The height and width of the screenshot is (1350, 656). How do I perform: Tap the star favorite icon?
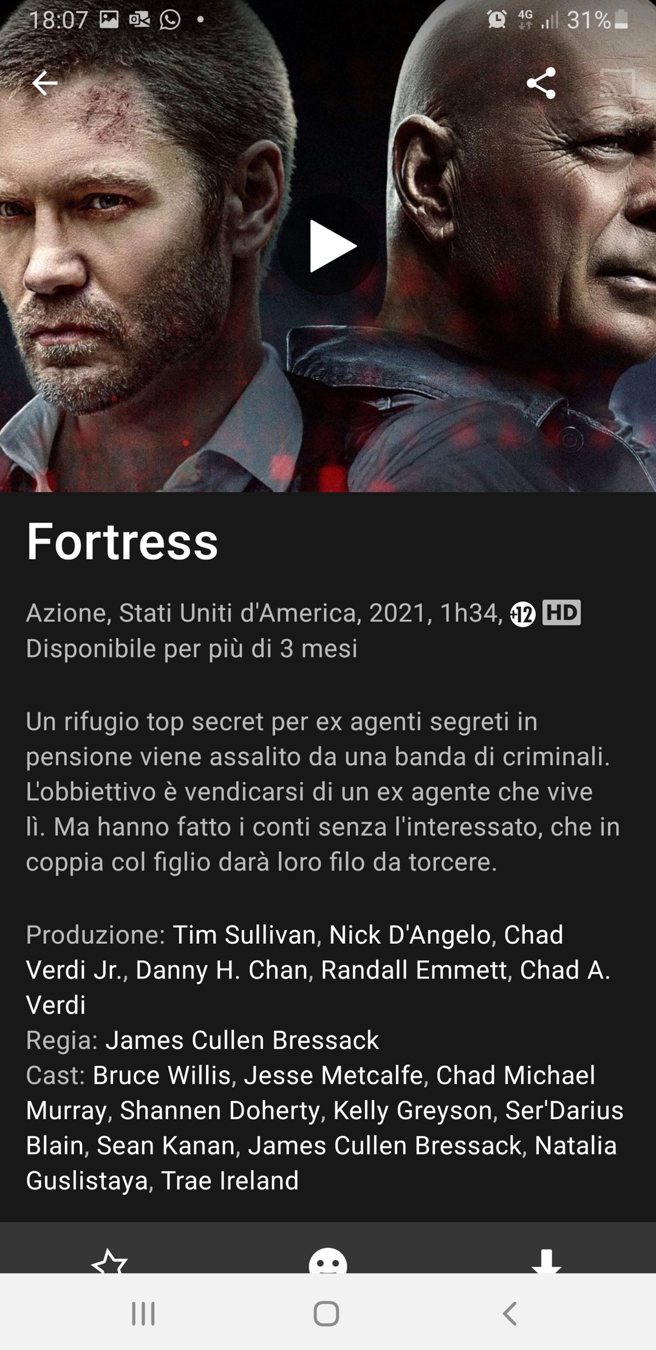pyautogui.click(x=109, y=1261)
